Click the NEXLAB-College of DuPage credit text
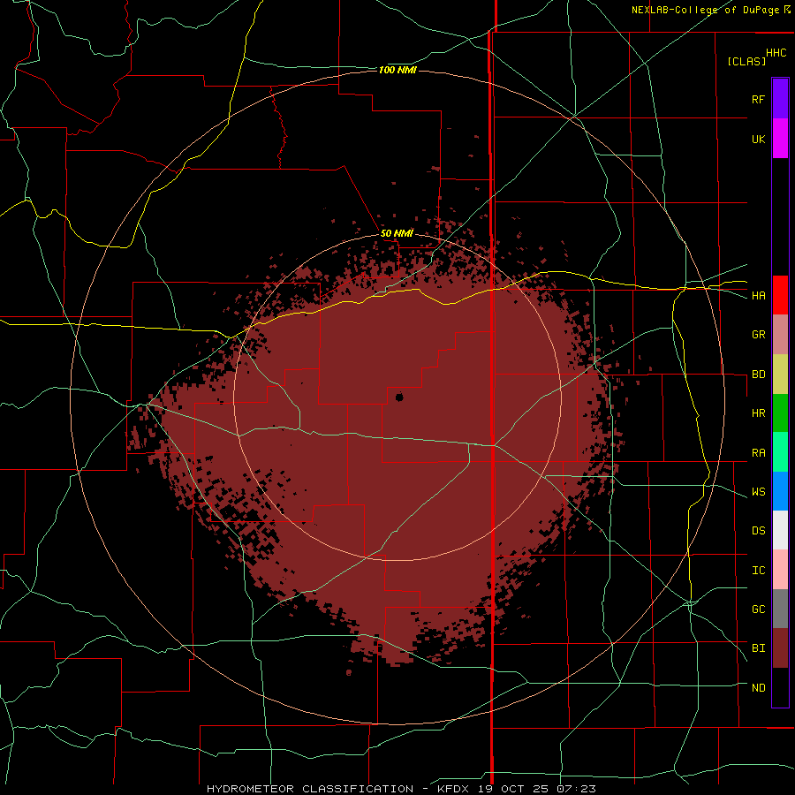795x795 pixels. (705, 10)
